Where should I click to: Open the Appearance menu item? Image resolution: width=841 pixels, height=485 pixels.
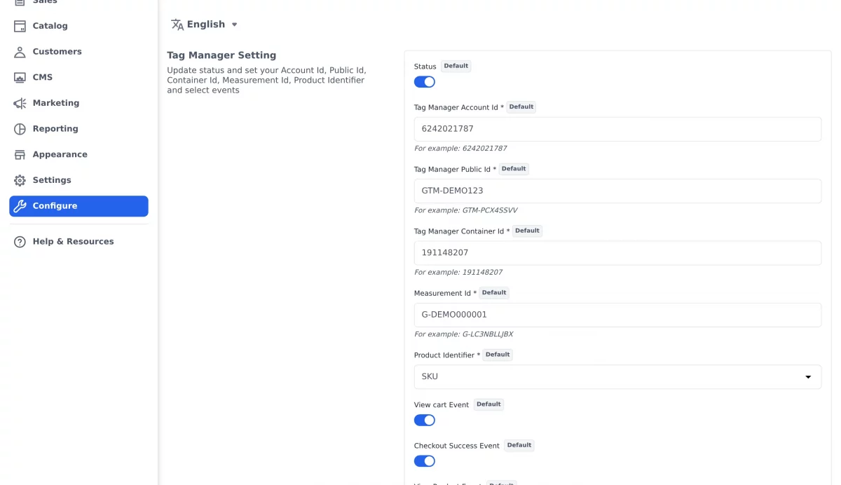[x=78, y=154]
